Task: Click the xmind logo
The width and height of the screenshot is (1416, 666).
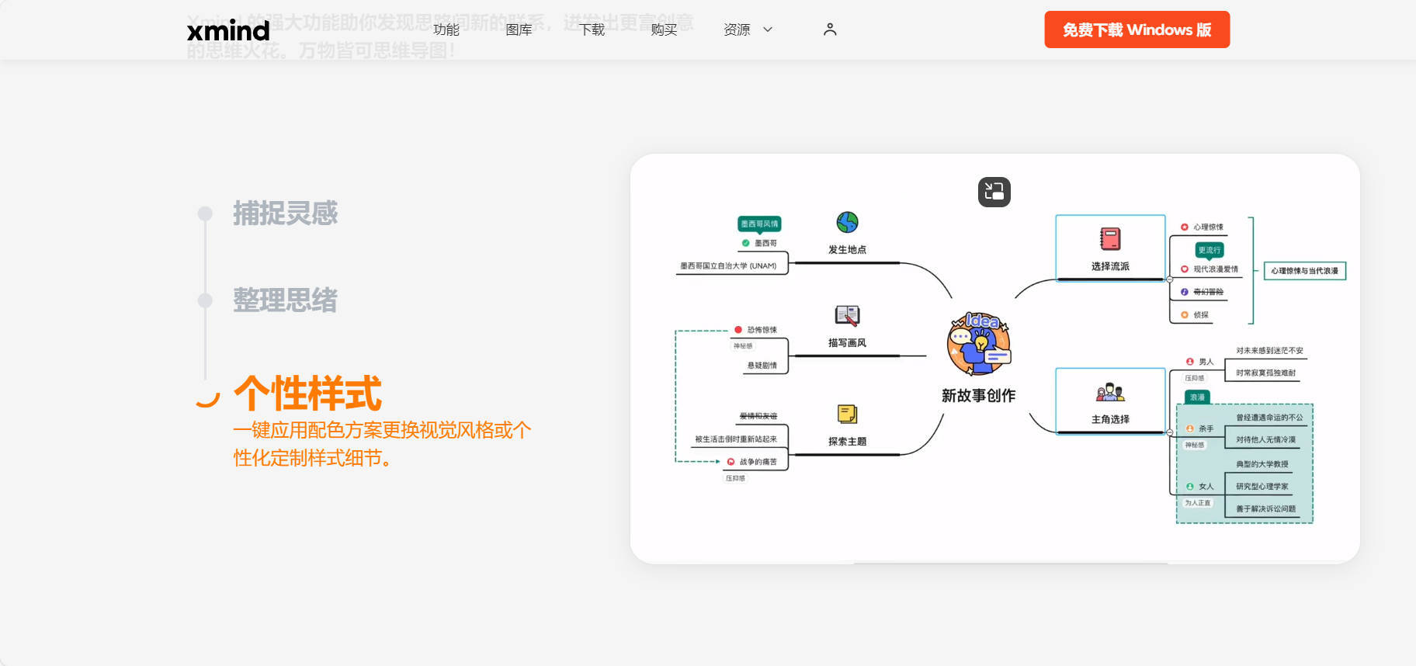Action: click(228, 30)
